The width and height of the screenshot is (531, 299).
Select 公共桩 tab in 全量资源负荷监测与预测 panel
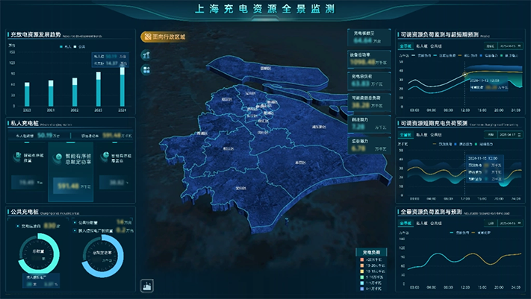click(437, 223)
